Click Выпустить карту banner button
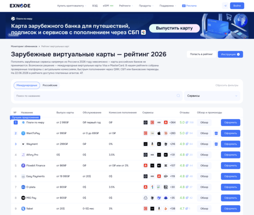The height and width of the screenshot is (215, 254). coord(174,28)
